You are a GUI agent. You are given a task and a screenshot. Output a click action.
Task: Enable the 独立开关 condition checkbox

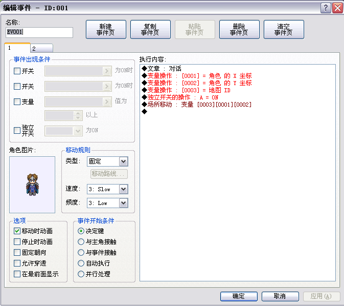click(x=17, y=131)
